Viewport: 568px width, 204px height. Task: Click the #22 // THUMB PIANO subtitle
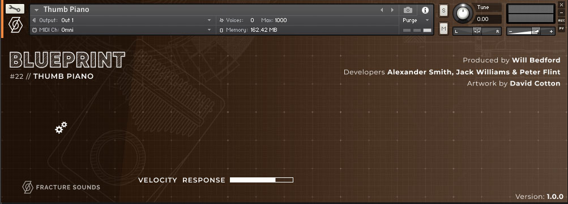pyautogui.click(x=52, y=76)
